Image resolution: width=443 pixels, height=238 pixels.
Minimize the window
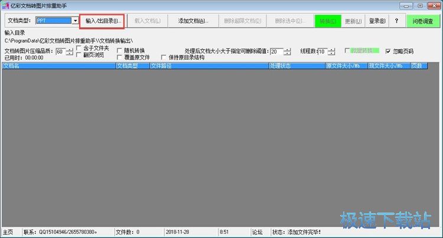406,6
